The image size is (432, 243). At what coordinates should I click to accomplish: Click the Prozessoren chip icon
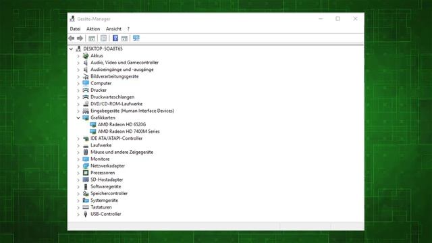coord(86,173)
